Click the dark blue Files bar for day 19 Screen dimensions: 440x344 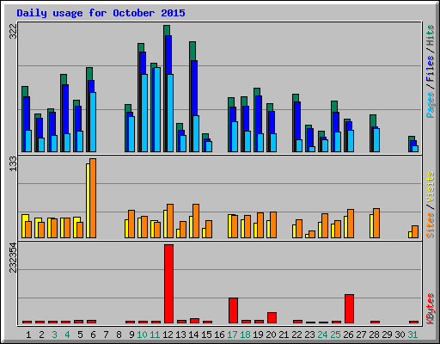(259, 114)
